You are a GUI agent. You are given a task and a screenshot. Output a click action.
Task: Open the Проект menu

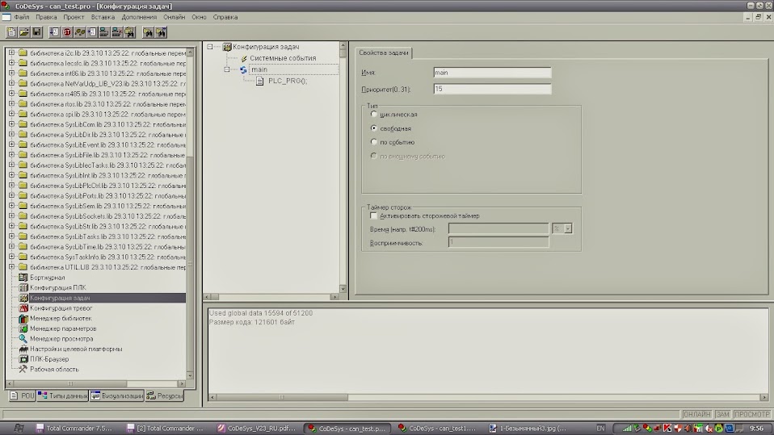click(x=74, y=17)
